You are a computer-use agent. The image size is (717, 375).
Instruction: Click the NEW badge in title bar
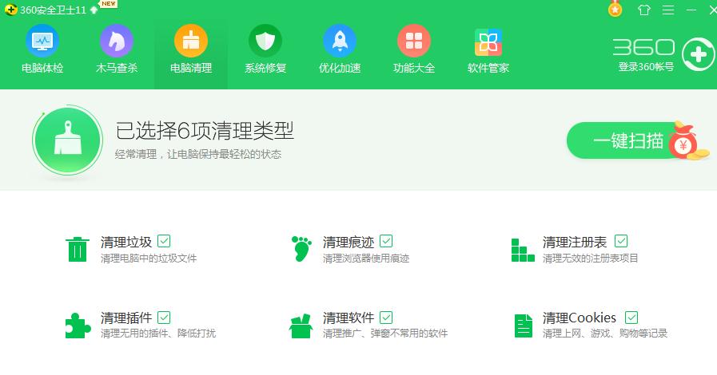[109, 4]
